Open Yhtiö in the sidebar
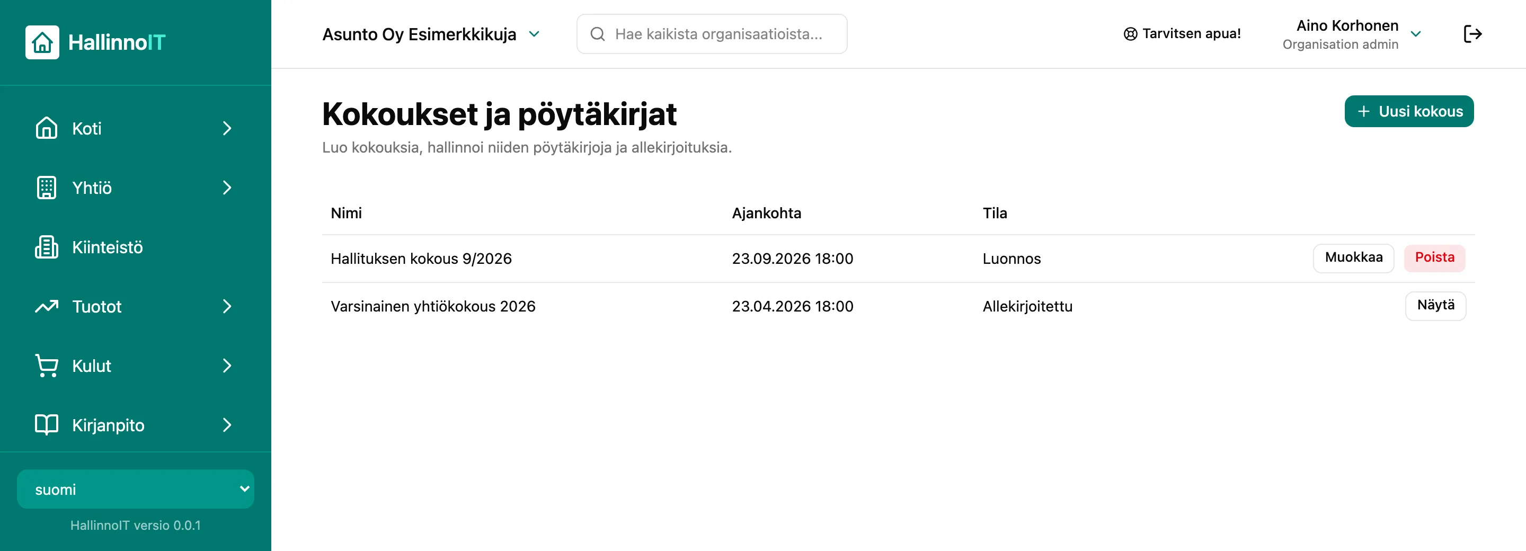The image size is (1526, 551). pyautogui.click(x=135, y=187)
